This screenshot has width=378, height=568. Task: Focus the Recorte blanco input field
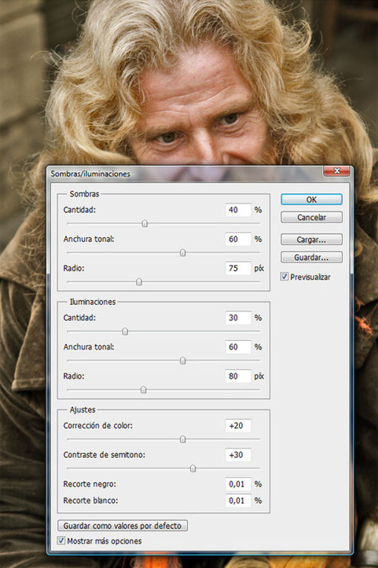point(238,500)
